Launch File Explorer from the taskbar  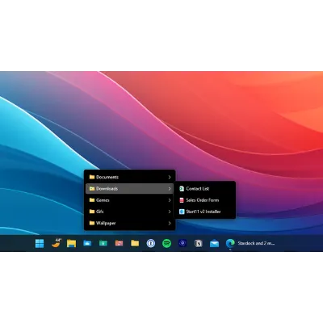[x=71, y=243]
